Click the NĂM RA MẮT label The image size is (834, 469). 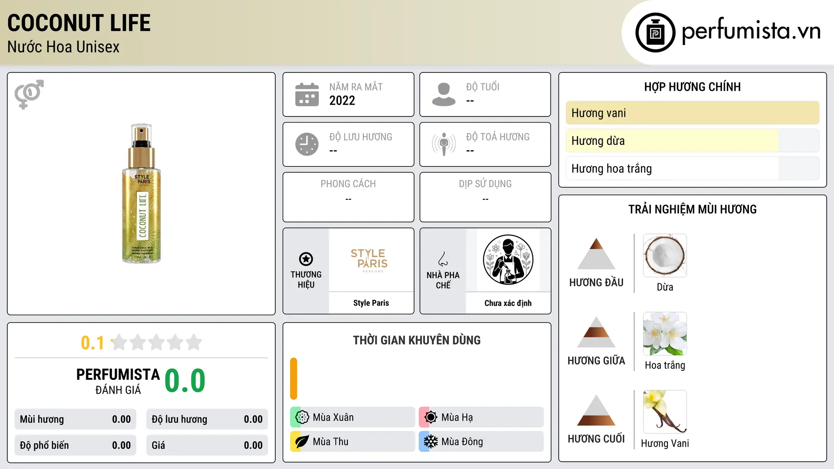[x=356, y=87]
